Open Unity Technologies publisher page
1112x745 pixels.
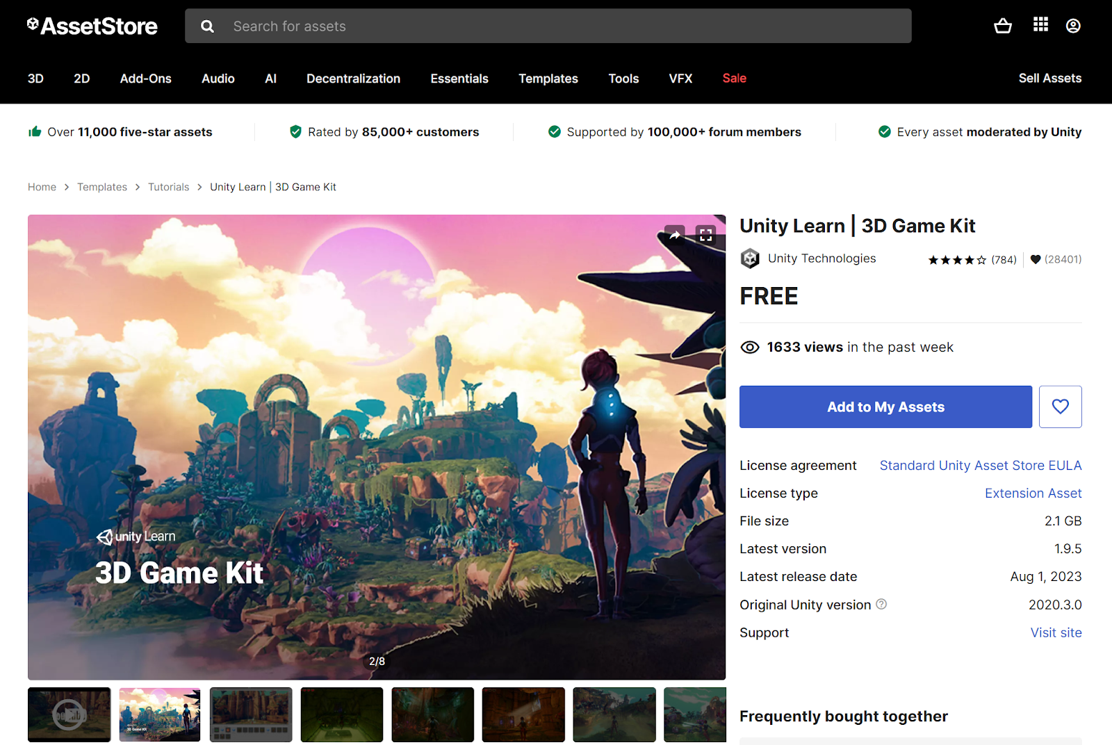821,259
